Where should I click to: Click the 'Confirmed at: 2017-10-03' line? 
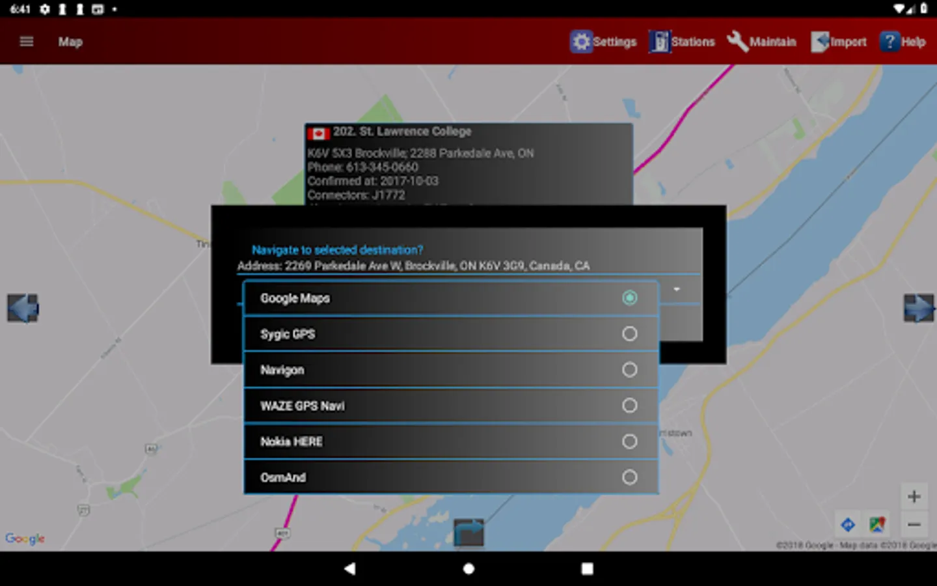[x=373, y=181]
